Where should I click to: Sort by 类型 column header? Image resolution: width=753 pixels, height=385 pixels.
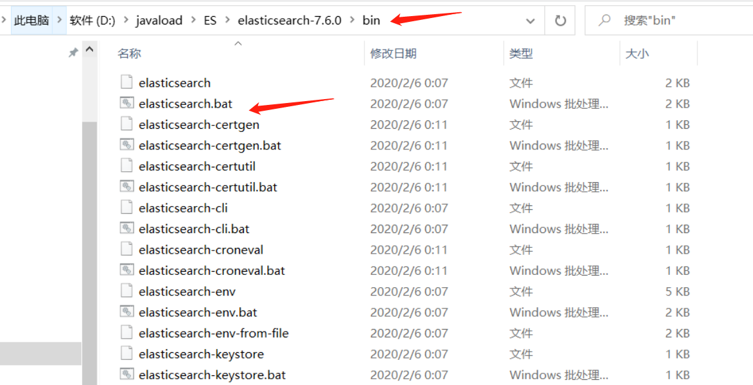click(x=521, y=53)
